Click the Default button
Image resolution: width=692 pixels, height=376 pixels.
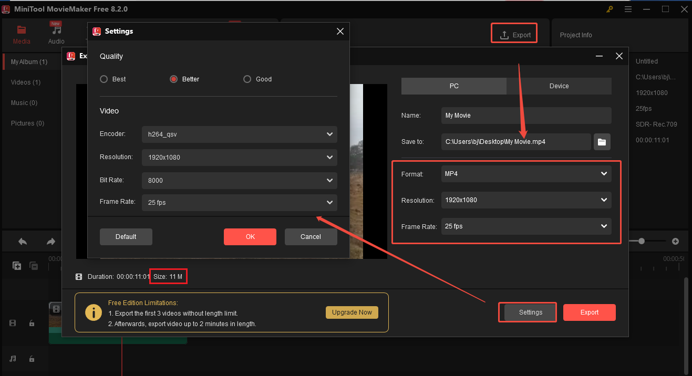click(126, 237)
